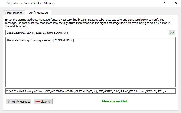Place cursor at the trailing equals sign of the signature
Viewport: 181px width, 113px height.
pyautogui.click(x=166, y=91)
